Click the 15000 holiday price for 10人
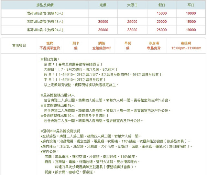Viewport: 207px width, 175px height. tap(162, 13)
